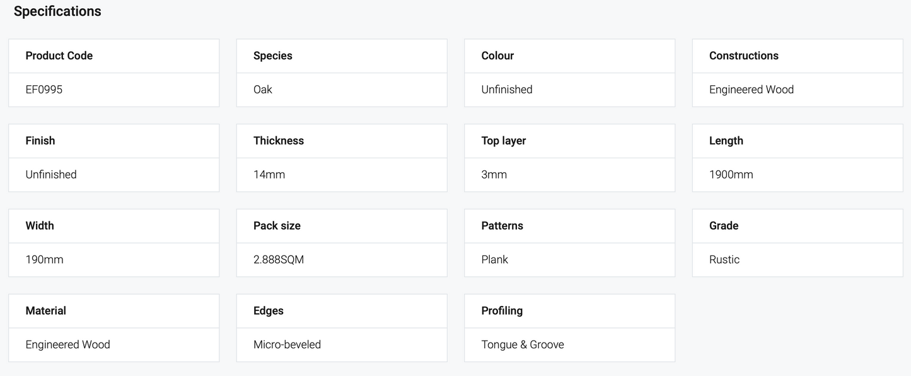Select Engineered Wood under Constructions
Image resolution: width=911 pixels, height=376 pixels.
pyautogui.click(x=751, y=90)
